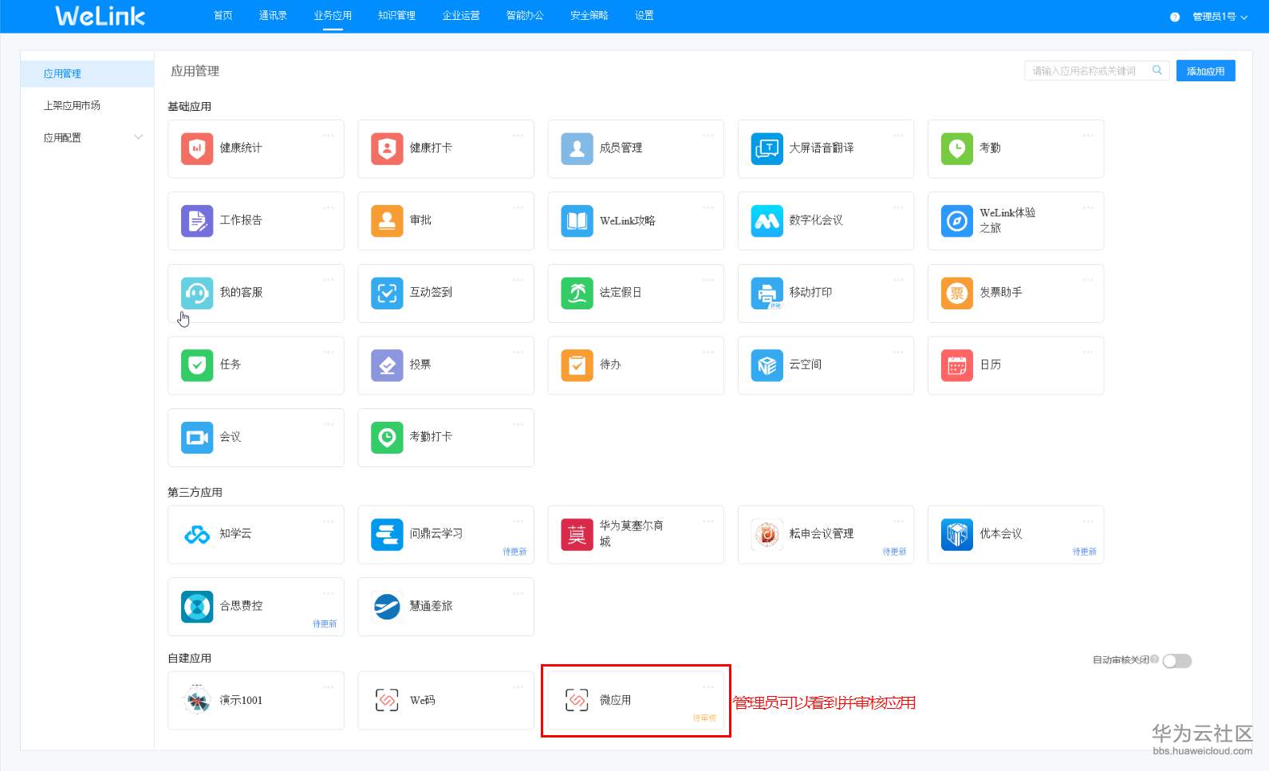This screenshot has height=771, width=1269.
Task: Show more options for We码 card
Action: tap(518, 687)
